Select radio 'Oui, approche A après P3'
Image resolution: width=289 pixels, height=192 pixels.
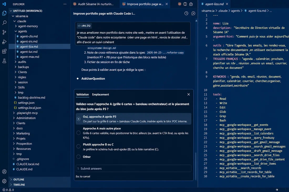click(x=79, y=119)
